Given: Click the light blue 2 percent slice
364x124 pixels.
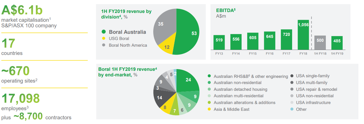Looking at the screenshot, I should coord(175,75).
